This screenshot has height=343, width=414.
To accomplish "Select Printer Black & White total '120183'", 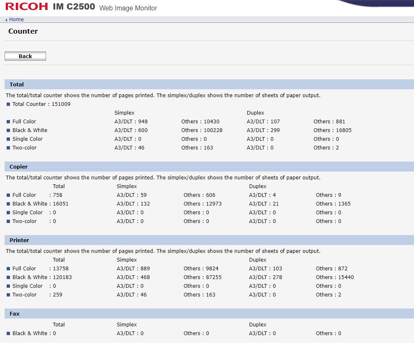I will [x=62, y=277].
